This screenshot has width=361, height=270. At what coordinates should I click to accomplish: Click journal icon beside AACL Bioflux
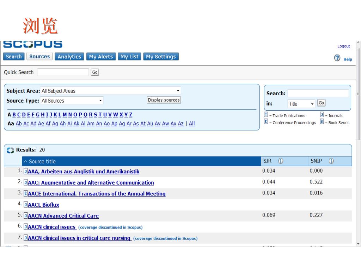click(26, 204)
